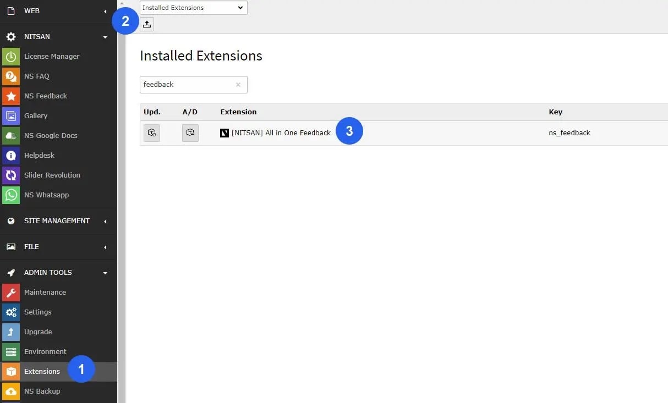Open Maintenance wrench icon
This screenshot has width=668, height=403.
pyautogui.click(x=11, y=292)
